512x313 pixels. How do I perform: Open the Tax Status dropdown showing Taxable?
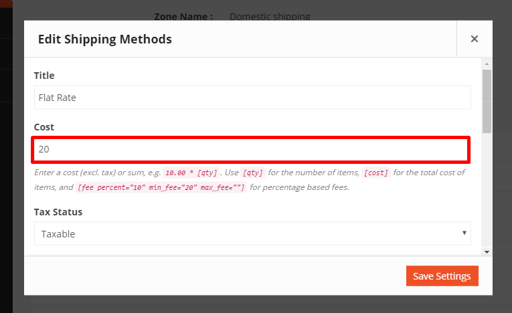coord(252,233)
